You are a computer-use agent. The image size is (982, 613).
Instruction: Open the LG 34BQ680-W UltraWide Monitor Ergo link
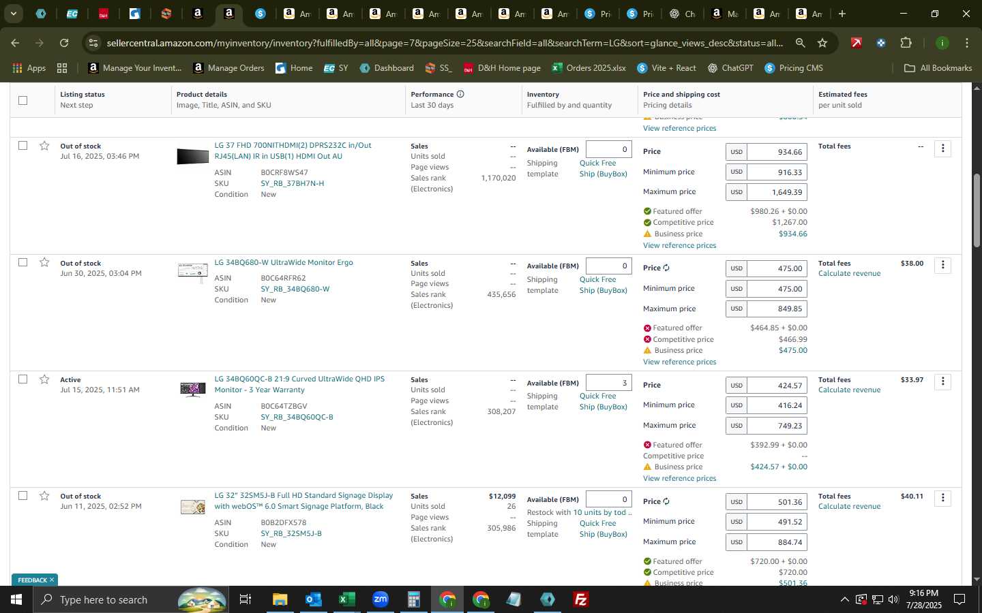284,262
